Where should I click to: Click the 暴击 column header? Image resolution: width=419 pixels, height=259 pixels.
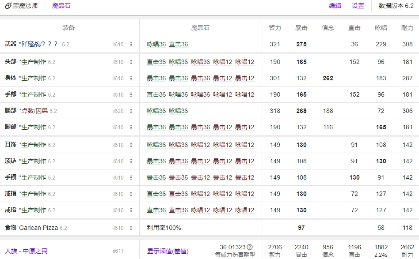[x=301, y=28]
